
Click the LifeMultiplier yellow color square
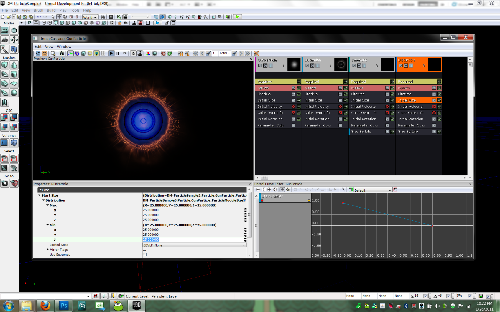[309, 200]
